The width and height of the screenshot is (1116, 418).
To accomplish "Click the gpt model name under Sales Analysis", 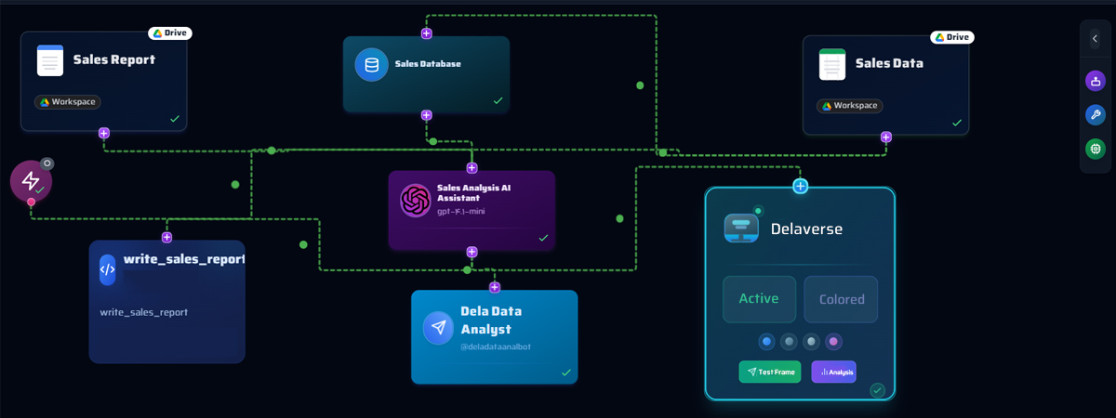I will (461, 212).
